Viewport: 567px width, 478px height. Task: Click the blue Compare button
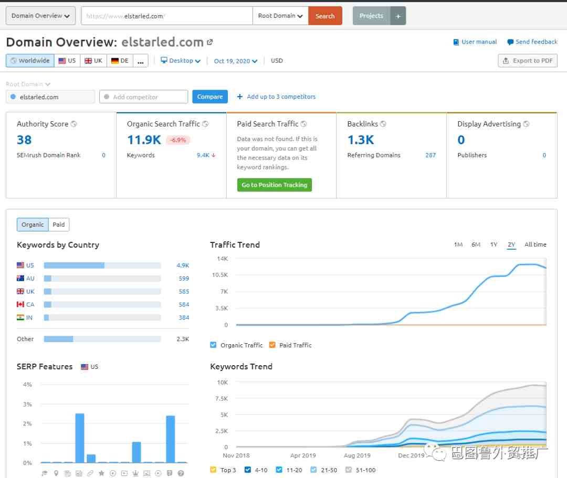pos(209,97)
